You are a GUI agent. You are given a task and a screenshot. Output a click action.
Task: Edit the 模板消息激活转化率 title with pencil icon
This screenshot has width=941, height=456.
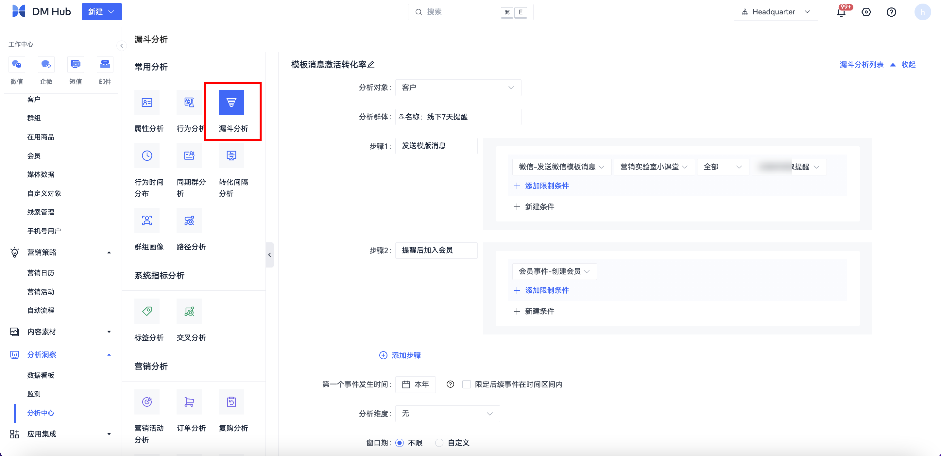point(371,65)
